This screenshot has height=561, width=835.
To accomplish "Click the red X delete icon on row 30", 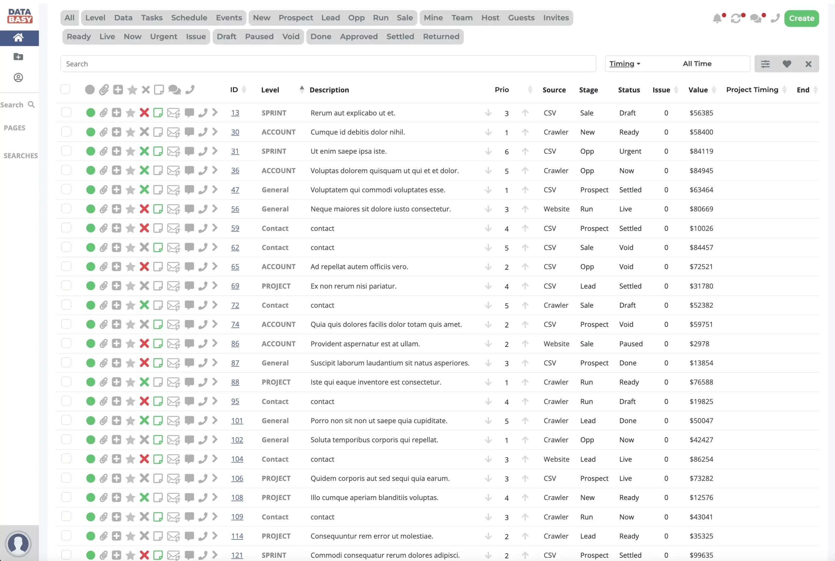I will (144, 132).
